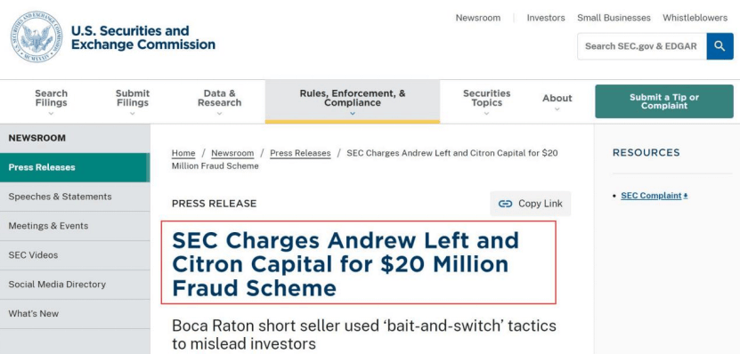Open Speeches & Statements sidebar item
The height and width of the screenshot is (354, 740).
[75, 197]
